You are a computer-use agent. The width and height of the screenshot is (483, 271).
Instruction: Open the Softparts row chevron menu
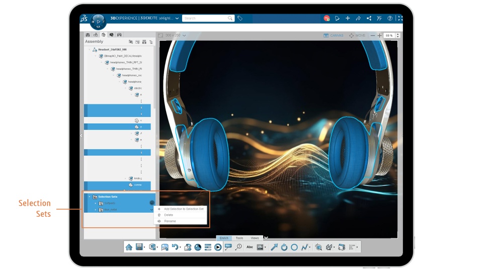(x=152, y=203)
